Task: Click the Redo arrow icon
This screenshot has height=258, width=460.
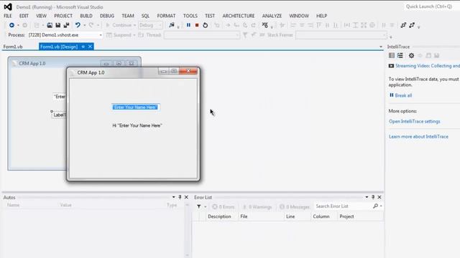Action: 91,25
